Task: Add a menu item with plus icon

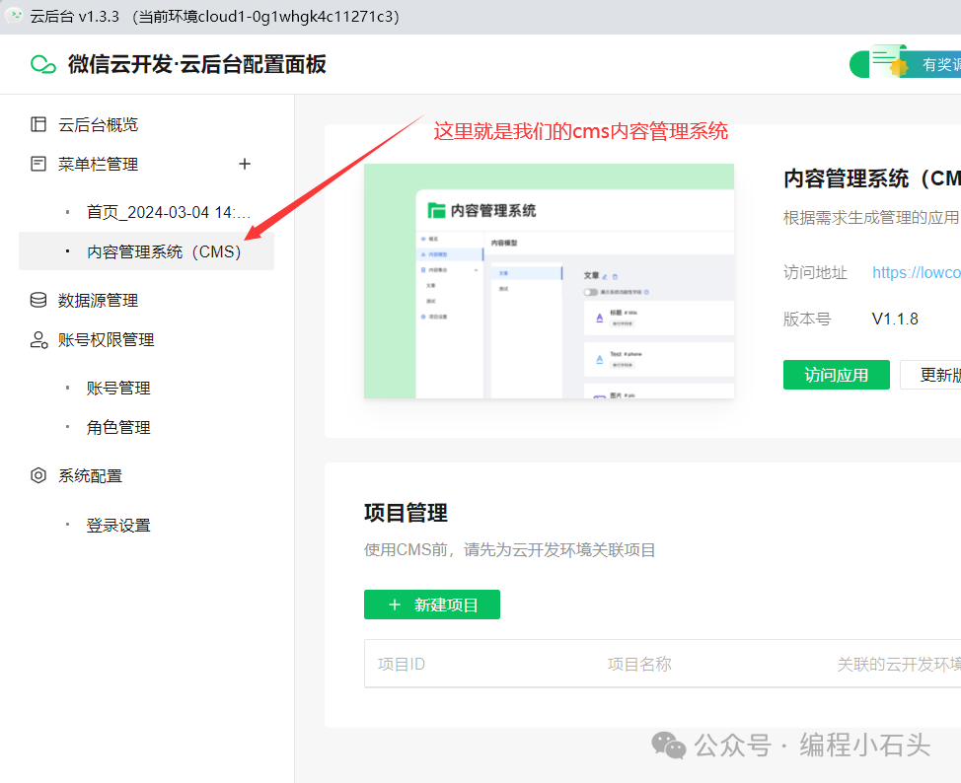Action: (245, 164)
